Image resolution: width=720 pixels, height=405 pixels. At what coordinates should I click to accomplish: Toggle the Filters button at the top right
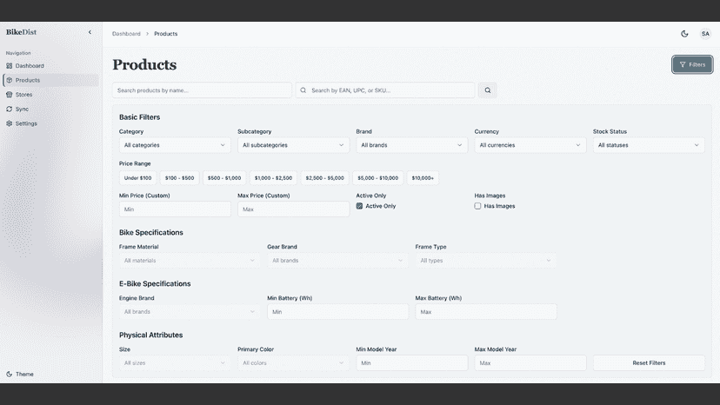tap(692, 64)
